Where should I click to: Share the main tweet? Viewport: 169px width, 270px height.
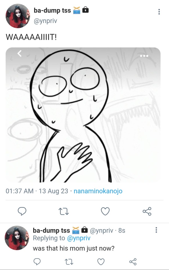[147, 211]
